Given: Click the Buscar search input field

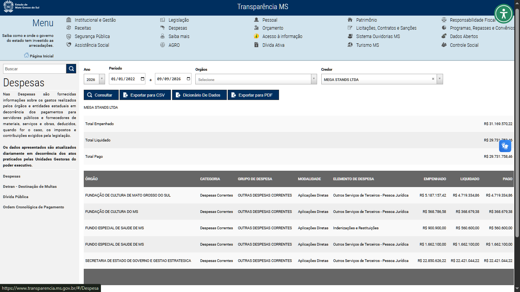Looking at the screenshot, I should 35,69.
